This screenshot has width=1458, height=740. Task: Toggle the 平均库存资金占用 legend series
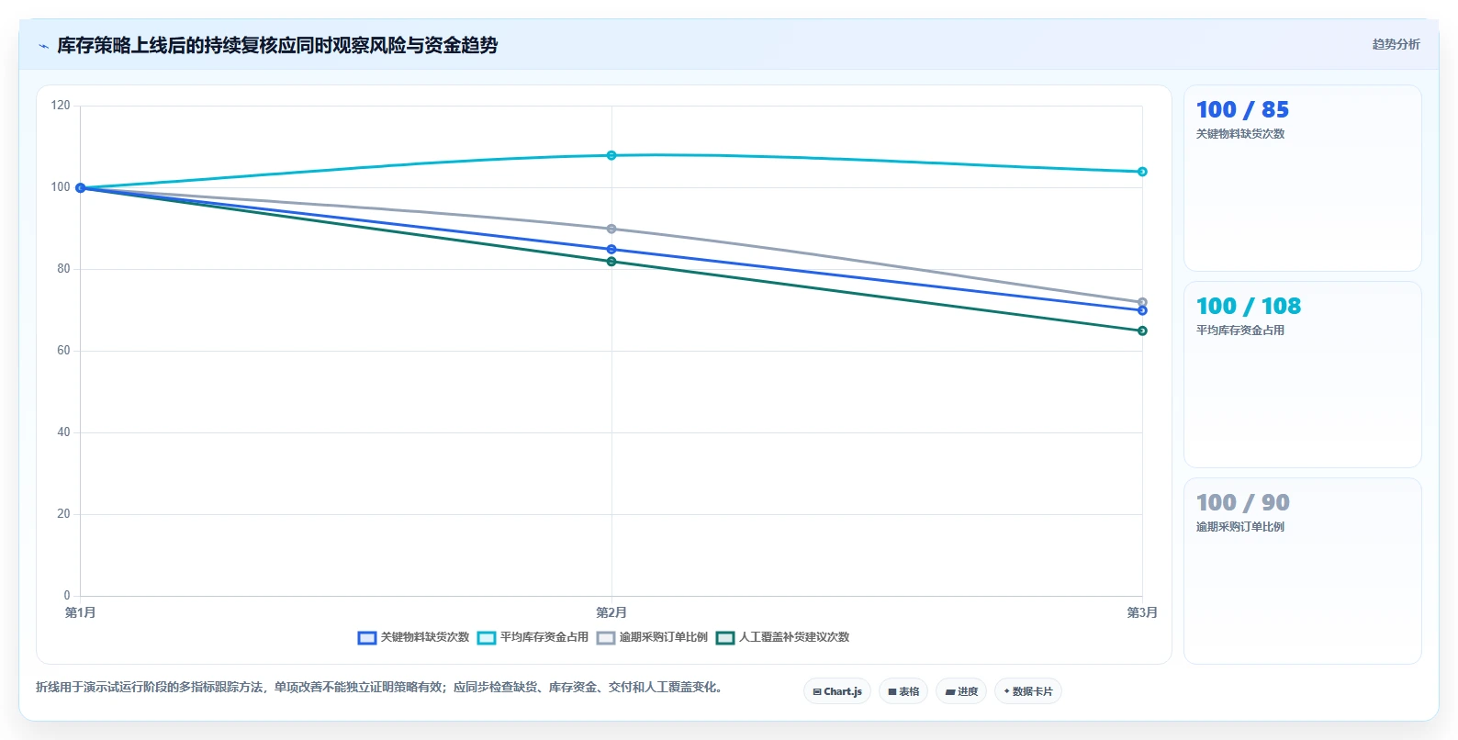pos(533,637)
